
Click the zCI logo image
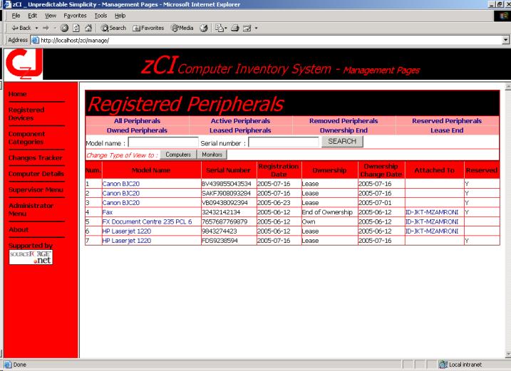[24, 64]
